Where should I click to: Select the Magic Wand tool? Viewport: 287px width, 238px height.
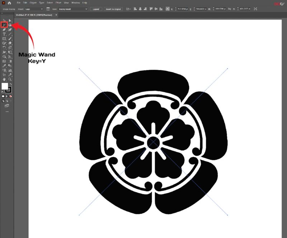(x=4, y=25)
